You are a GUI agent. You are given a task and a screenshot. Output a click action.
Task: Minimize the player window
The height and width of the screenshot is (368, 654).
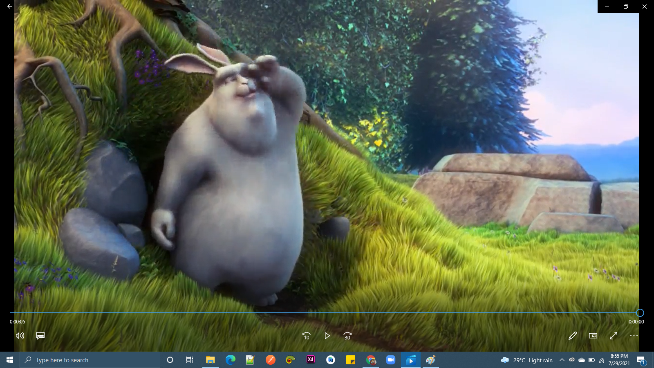[x=607, y=7]
